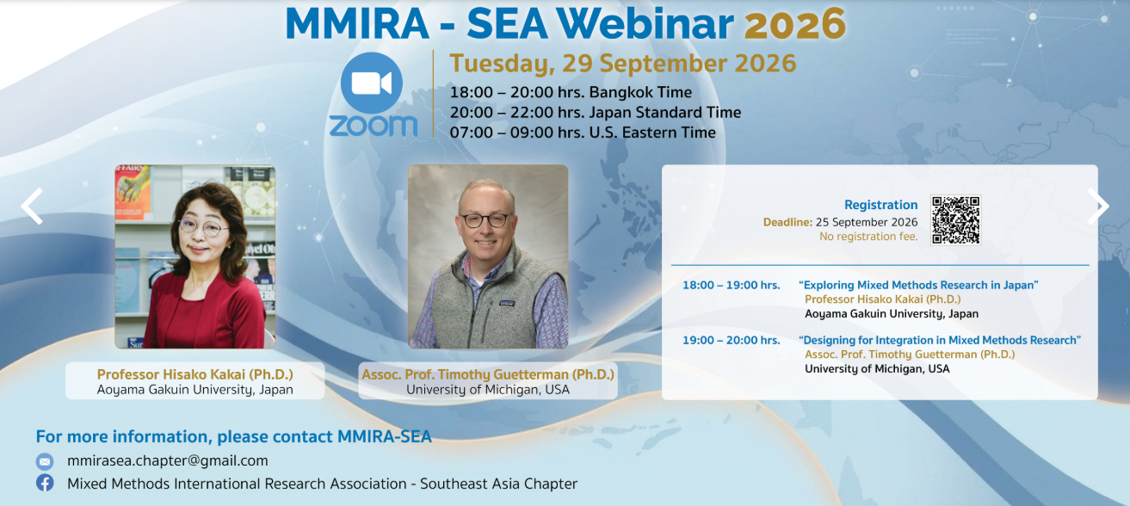Click the registration QR code

(955, 220)
